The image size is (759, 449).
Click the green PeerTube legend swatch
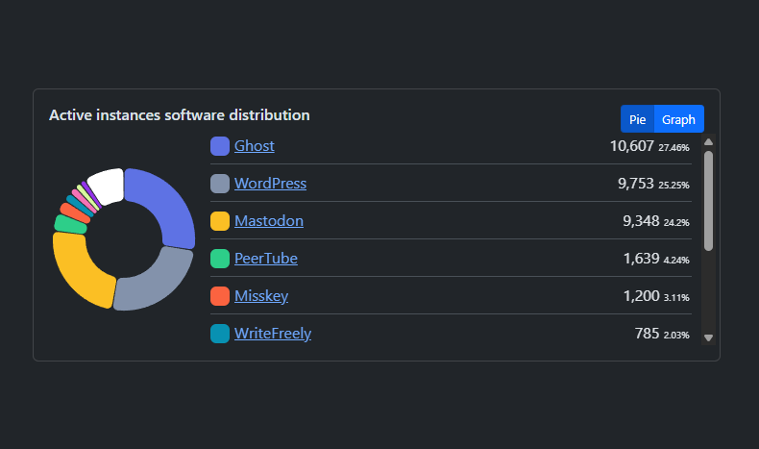(219, 259)
